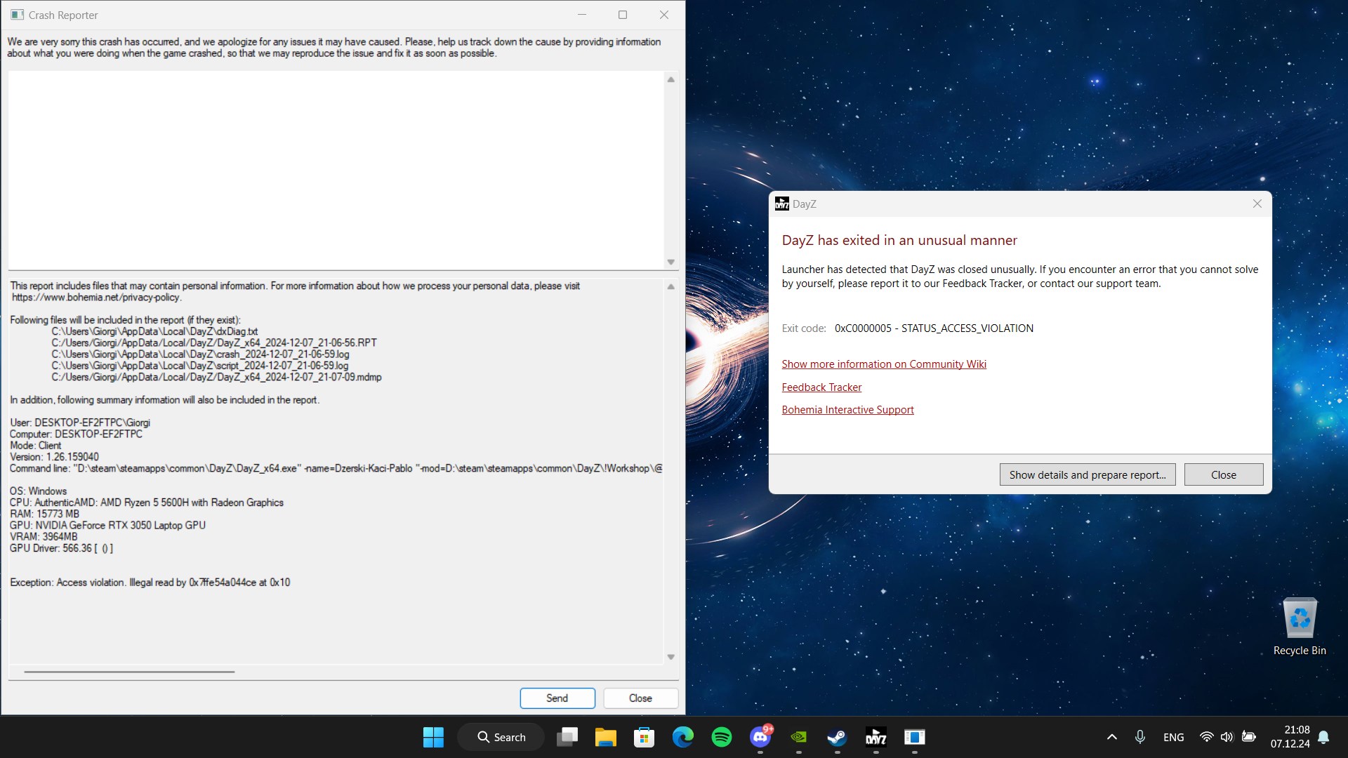Open NVIDIA app on taskbar
The image size is (1348, 758).
click(798, 737)
